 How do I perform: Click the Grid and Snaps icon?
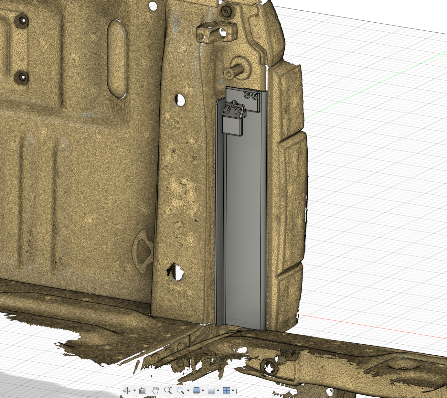[x=211, y=391]
